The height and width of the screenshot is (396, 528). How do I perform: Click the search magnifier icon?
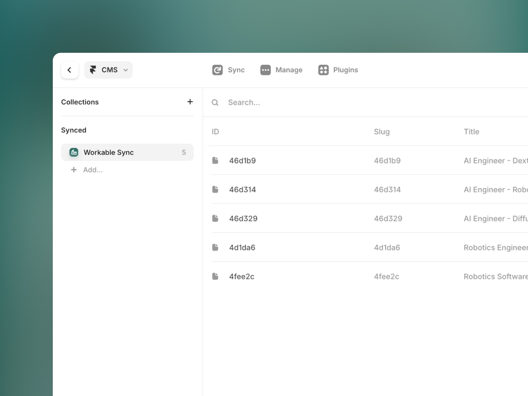pyautogui.click(x=215, y=102)
